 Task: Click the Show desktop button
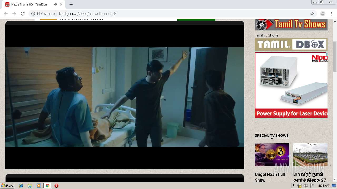click(334, 186)
